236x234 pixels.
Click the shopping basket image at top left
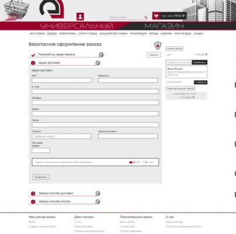pyautogui.click(x=16, y=10)
